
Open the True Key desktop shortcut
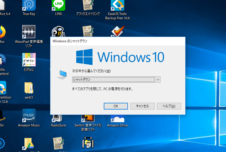pyautogui.click(x=29, y=7)
